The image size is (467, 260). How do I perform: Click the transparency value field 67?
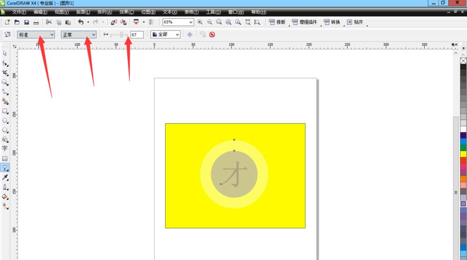coord(137,35)
